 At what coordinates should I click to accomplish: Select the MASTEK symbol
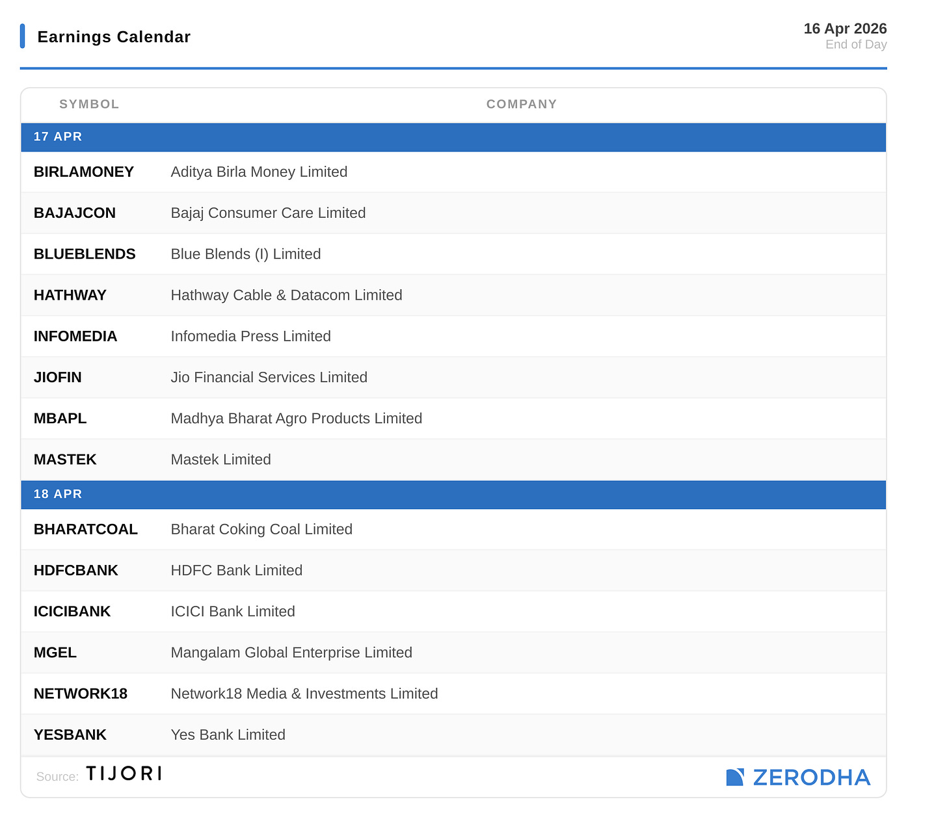pos(65,460)
